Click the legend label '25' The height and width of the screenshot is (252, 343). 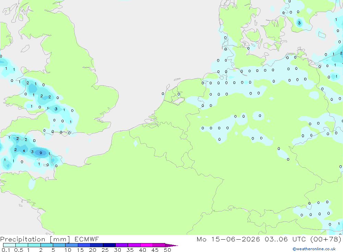point(105,250)
